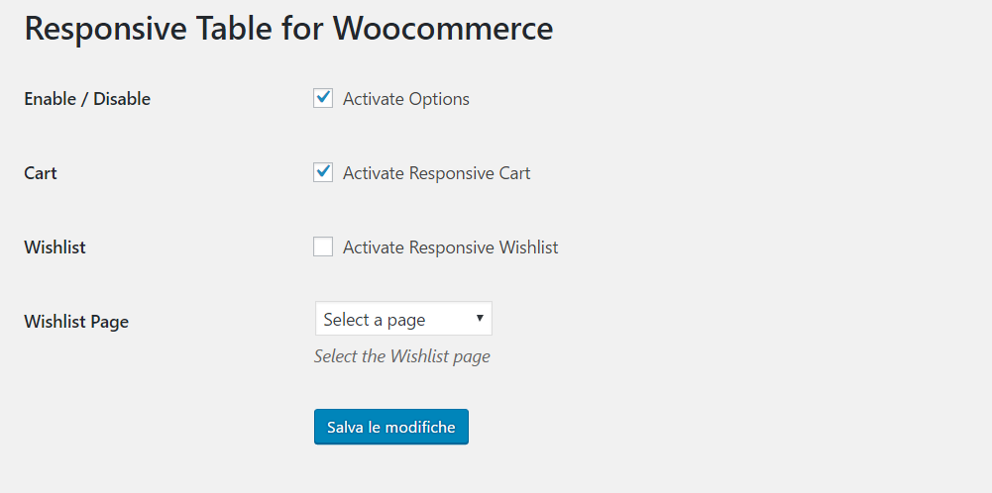Click the arrow on Wishlist Page dropdown
Viewport: 992px width, 493px height.
pyautogui.click(x=480, y=319)
